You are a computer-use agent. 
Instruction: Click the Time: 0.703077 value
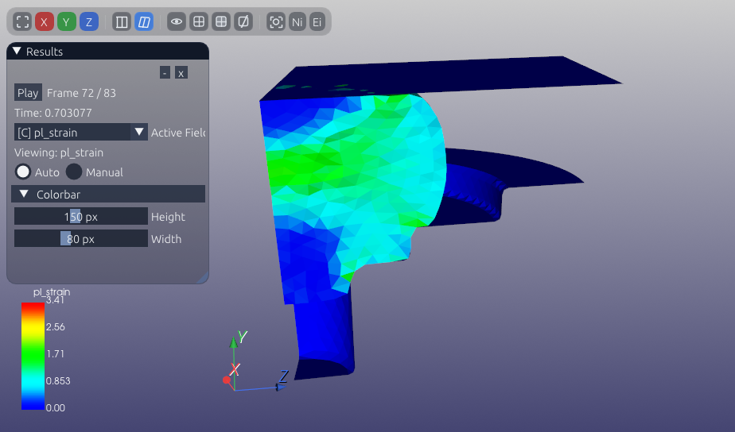click(x=53, y=113)
